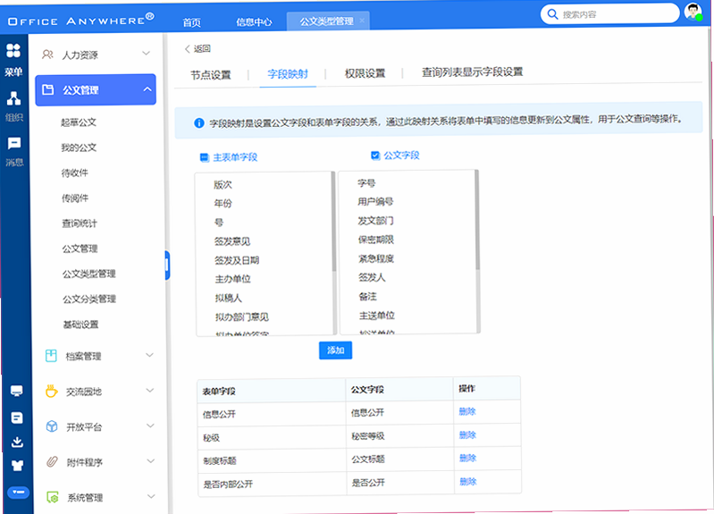This screenshot has width=714, height=514.
Task: Open the 消息 messages icon
Action: point(14,144)
